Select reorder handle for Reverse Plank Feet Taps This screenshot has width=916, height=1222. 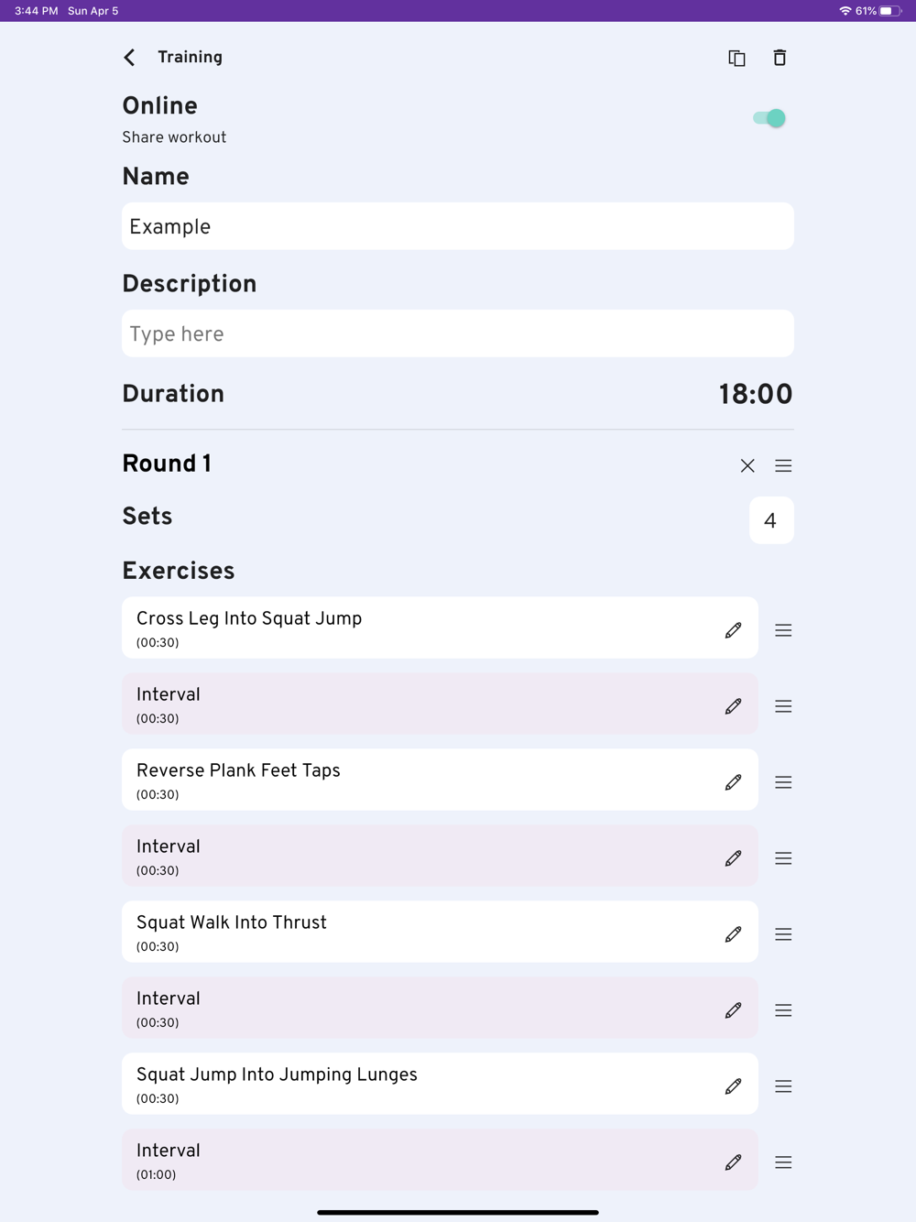tap(783, 782)
